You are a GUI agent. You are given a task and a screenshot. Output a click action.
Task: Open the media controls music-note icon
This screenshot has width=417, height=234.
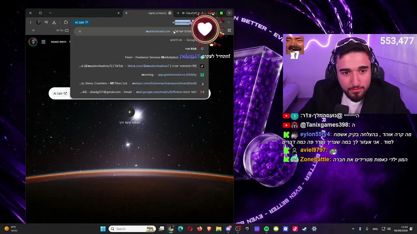click(x=46, y=22)
